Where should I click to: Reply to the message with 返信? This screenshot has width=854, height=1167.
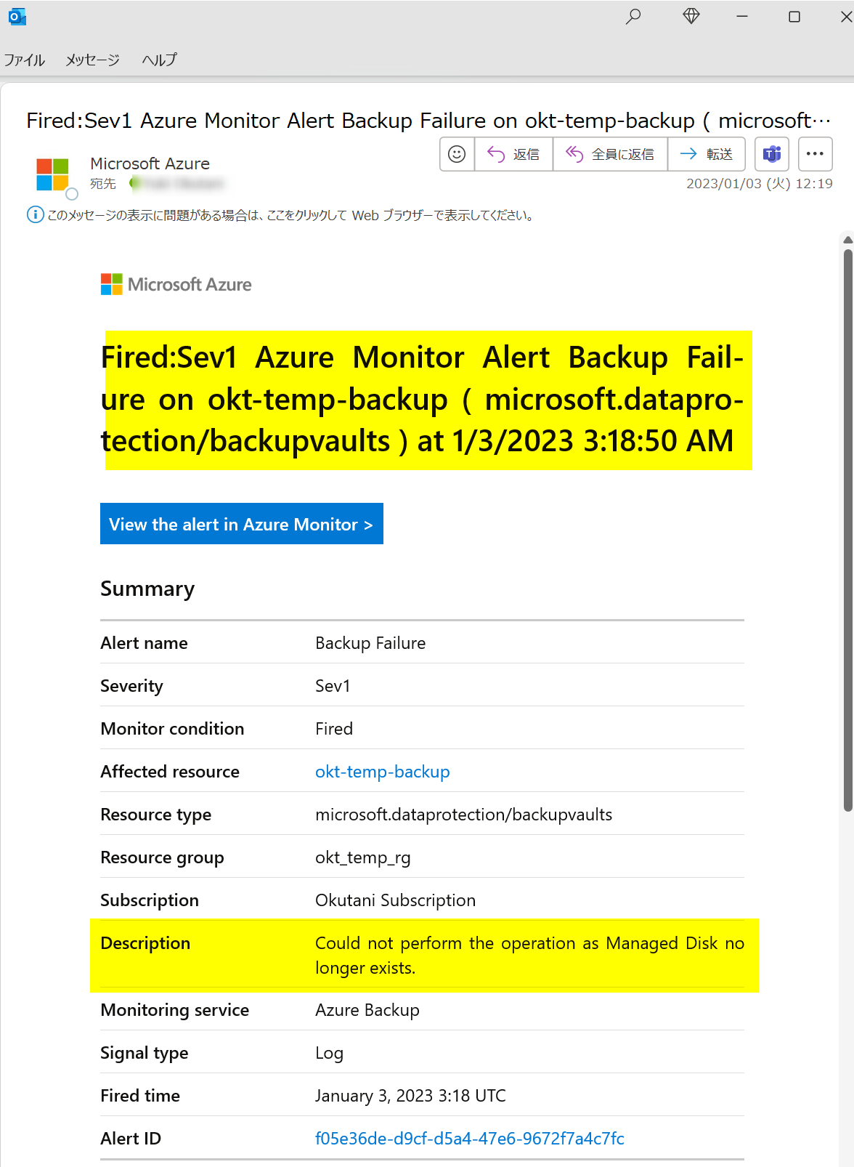pyautogui.click(x=514, y=154)
